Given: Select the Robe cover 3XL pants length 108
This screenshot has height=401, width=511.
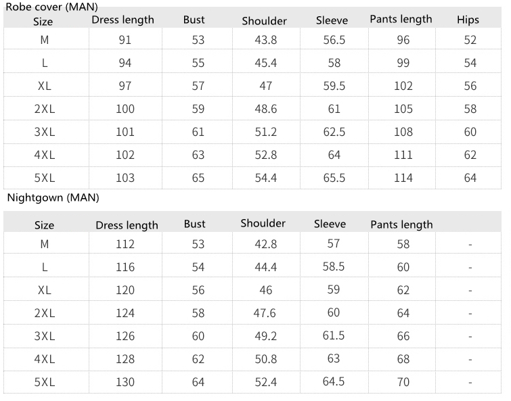Looking at the screenshot, I should 403,132.
